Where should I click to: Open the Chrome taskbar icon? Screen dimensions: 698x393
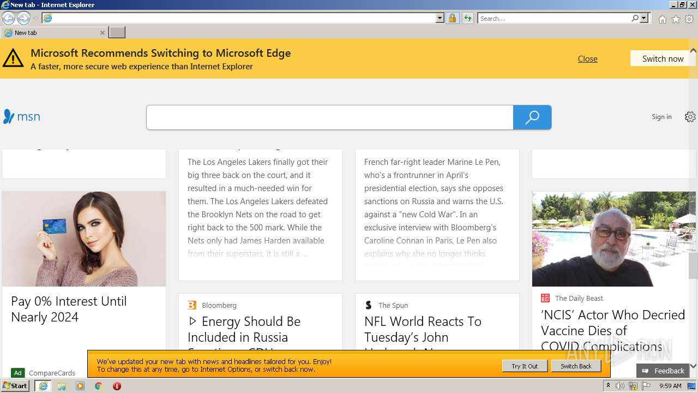98,386
